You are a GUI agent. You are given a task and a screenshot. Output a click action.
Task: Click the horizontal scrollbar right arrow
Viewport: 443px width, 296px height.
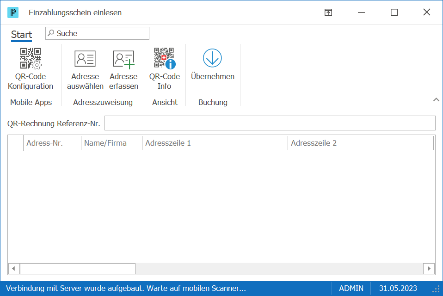429,269
